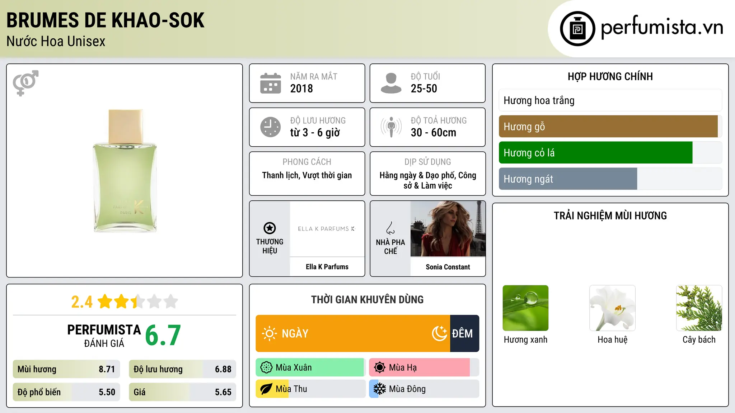Click the launch year 2018 value
The image size is (735, 413).
301,89
